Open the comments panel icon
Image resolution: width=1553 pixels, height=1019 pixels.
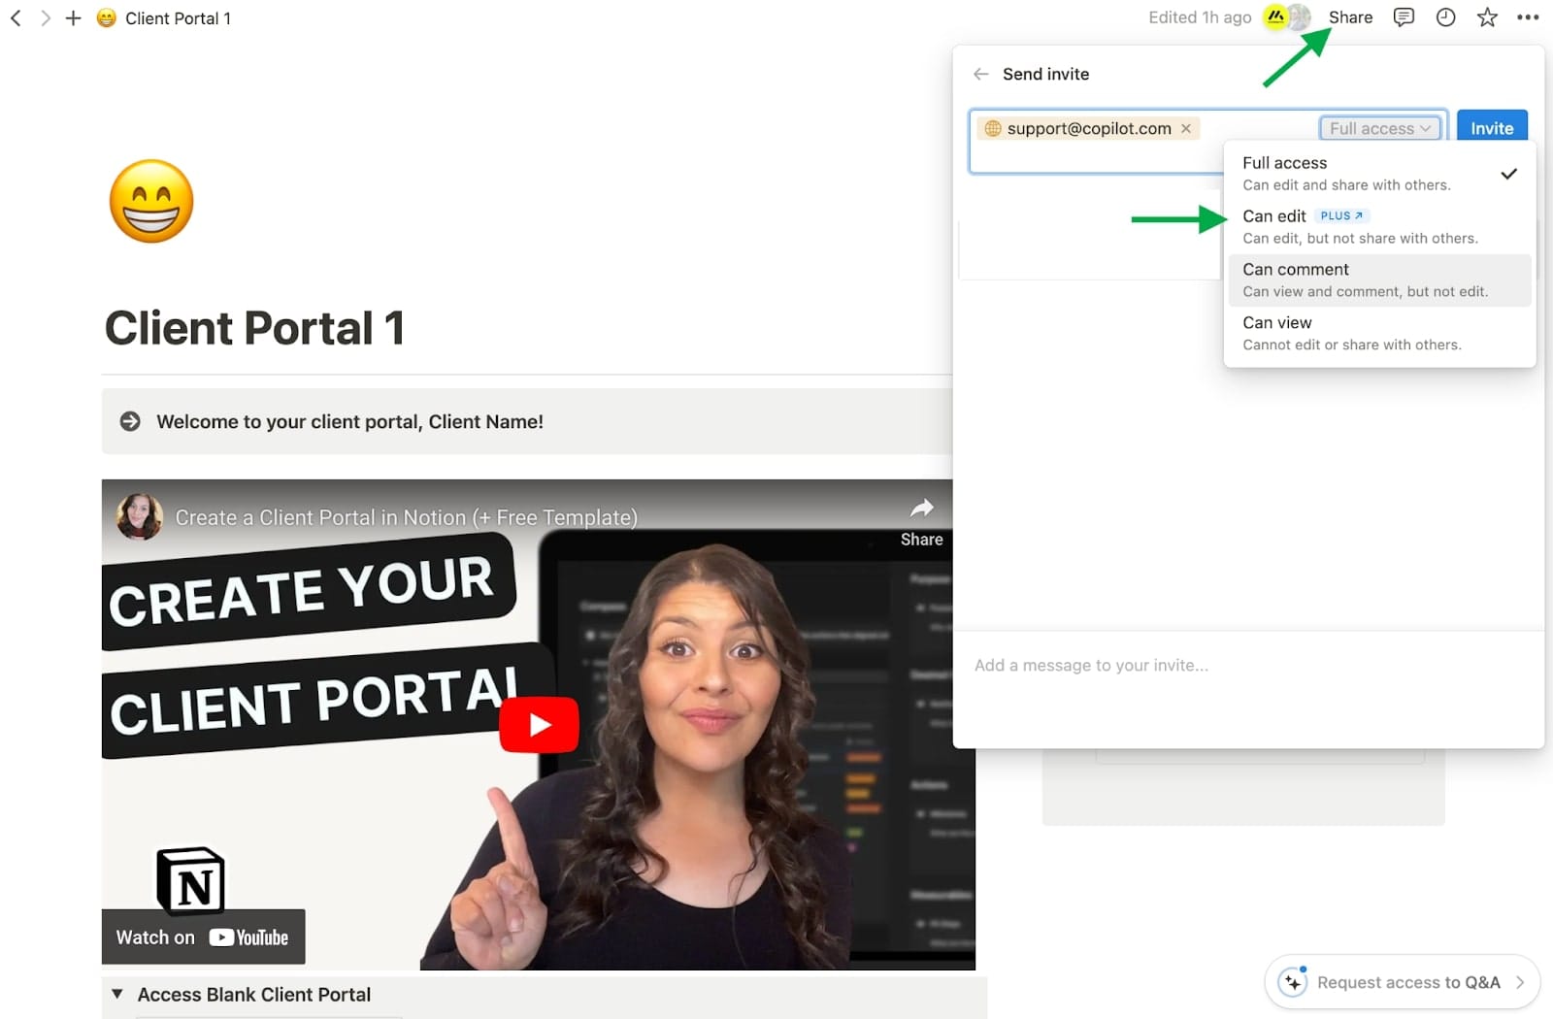(x=1404, y=17)
